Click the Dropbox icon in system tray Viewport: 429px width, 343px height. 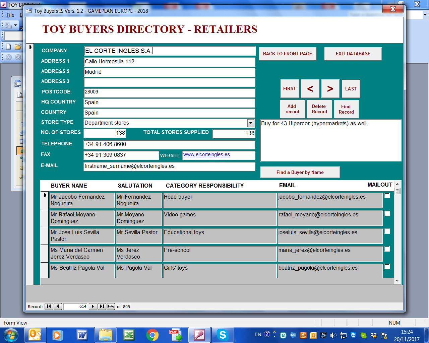[x=374, y=335]
